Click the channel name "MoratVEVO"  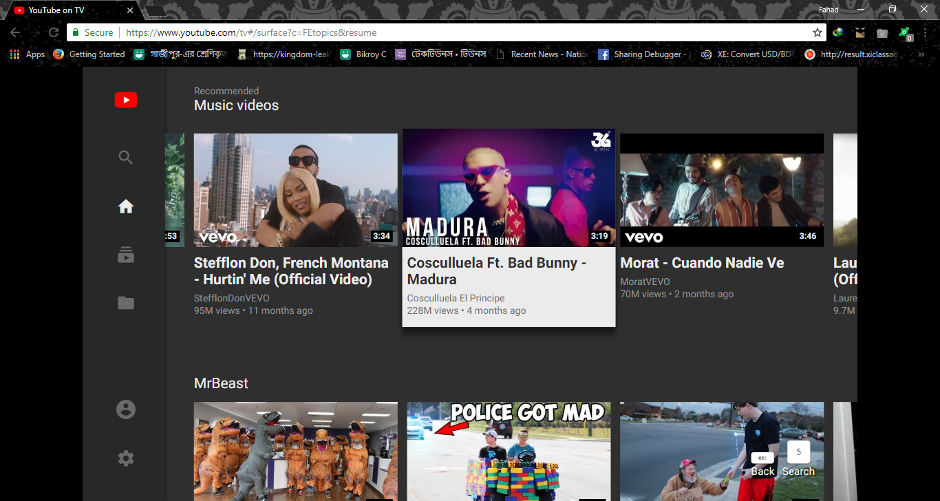[x=645, y=281]
